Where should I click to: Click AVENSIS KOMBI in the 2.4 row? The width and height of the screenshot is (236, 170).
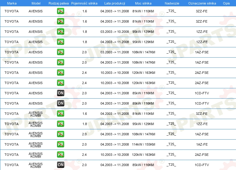(36, 155)
